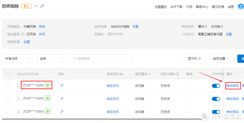This screenshot has width=244, height=123.
Task: Click the 名称 column header
Action: (x=61, y=74)
